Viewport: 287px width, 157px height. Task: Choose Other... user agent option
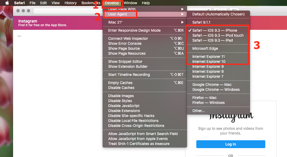click(218, 111)
